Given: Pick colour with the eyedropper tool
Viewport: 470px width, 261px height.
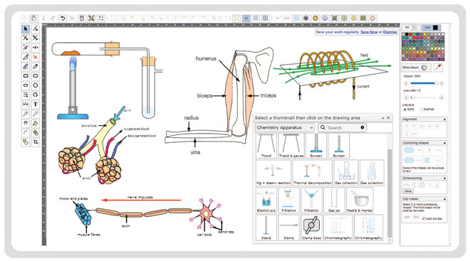Looking at the screenshot, I should coord(438,68).
